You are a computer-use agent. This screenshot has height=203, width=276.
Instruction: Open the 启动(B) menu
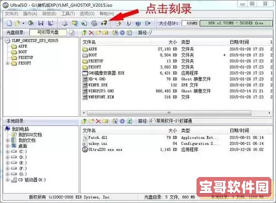(49, 14)
